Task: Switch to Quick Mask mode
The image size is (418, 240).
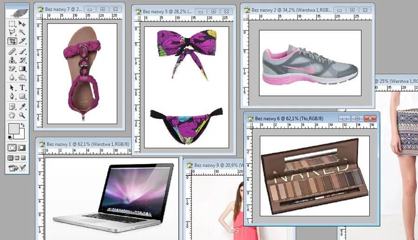Action: 22,147
